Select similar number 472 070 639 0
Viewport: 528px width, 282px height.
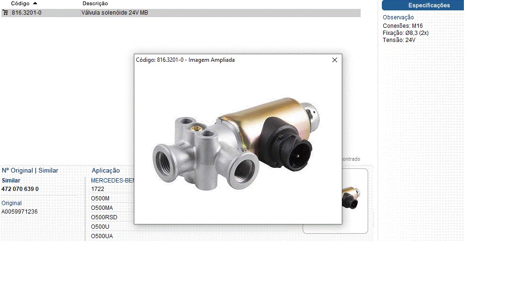click(20, 189)
